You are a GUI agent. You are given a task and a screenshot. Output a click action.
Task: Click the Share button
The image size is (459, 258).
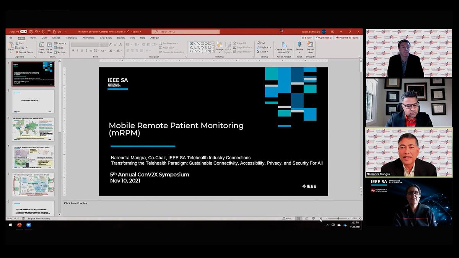307,38
